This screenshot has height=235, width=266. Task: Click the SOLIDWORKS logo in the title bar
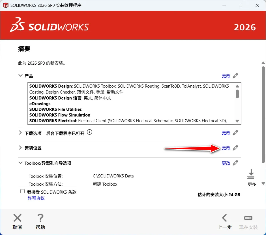point(6,5)
